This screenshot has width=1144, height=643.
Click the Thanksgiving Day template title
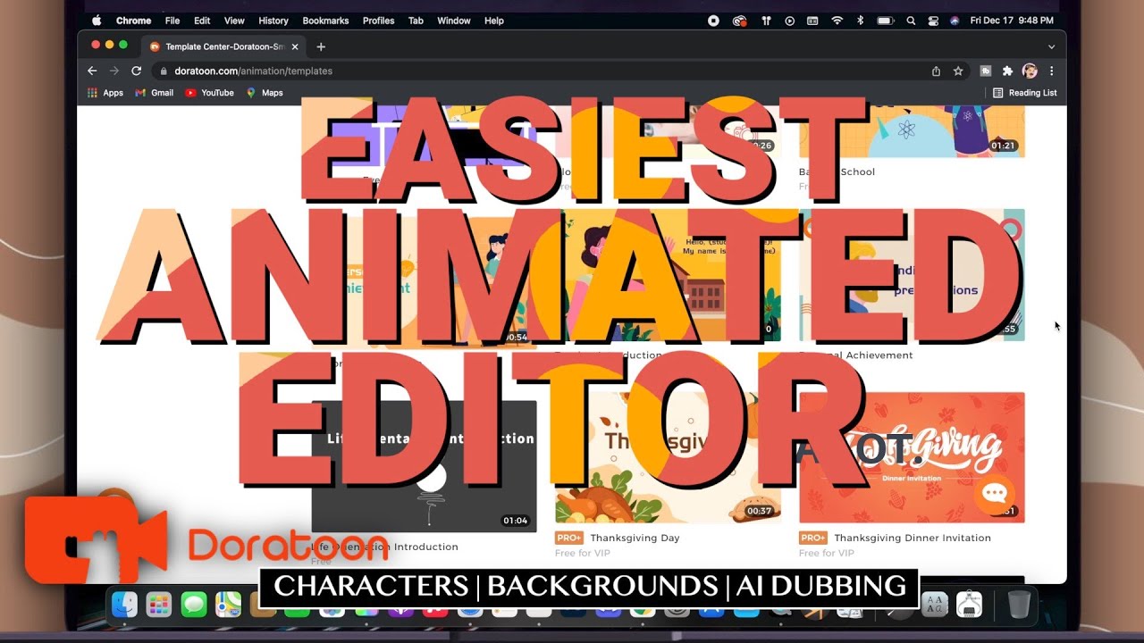635,538
